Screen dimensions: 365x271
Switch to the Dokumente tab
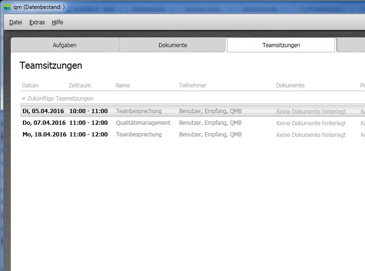173,45
